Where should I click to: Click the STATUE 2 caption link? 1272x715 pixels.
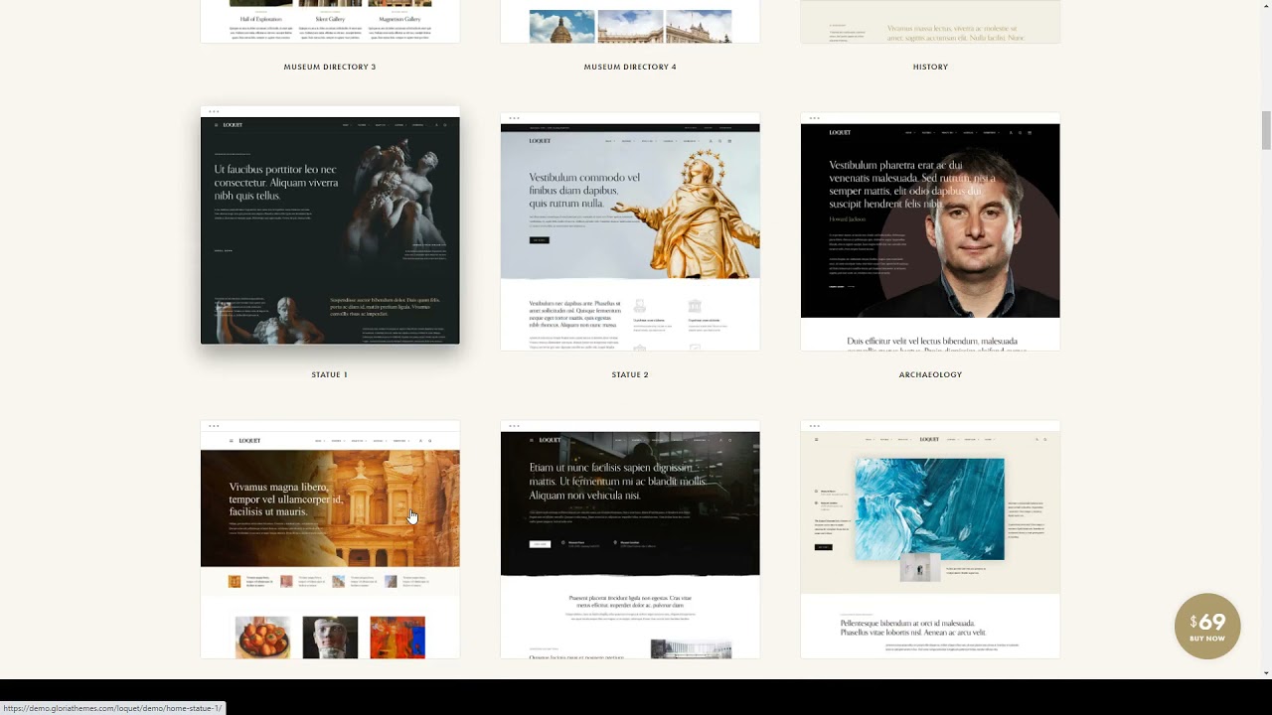[630, 374]
